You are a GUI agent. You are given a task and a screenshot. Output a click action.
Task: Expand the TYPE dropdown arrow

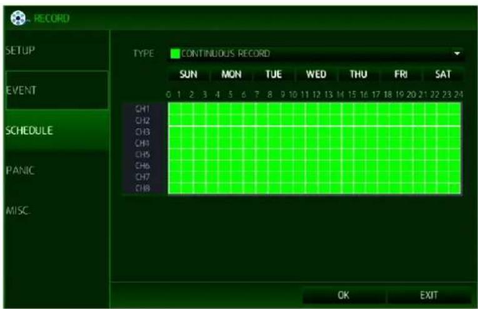click(x=457, y=54)
